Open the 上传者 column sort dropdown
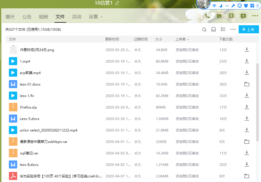This screenshot has width=261, height=182. (188, 39)
